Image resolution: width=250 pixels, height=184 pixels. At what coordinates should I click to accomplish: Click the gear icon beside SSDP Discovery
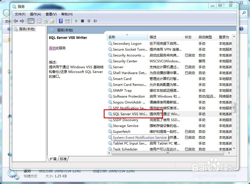(110, 120)
